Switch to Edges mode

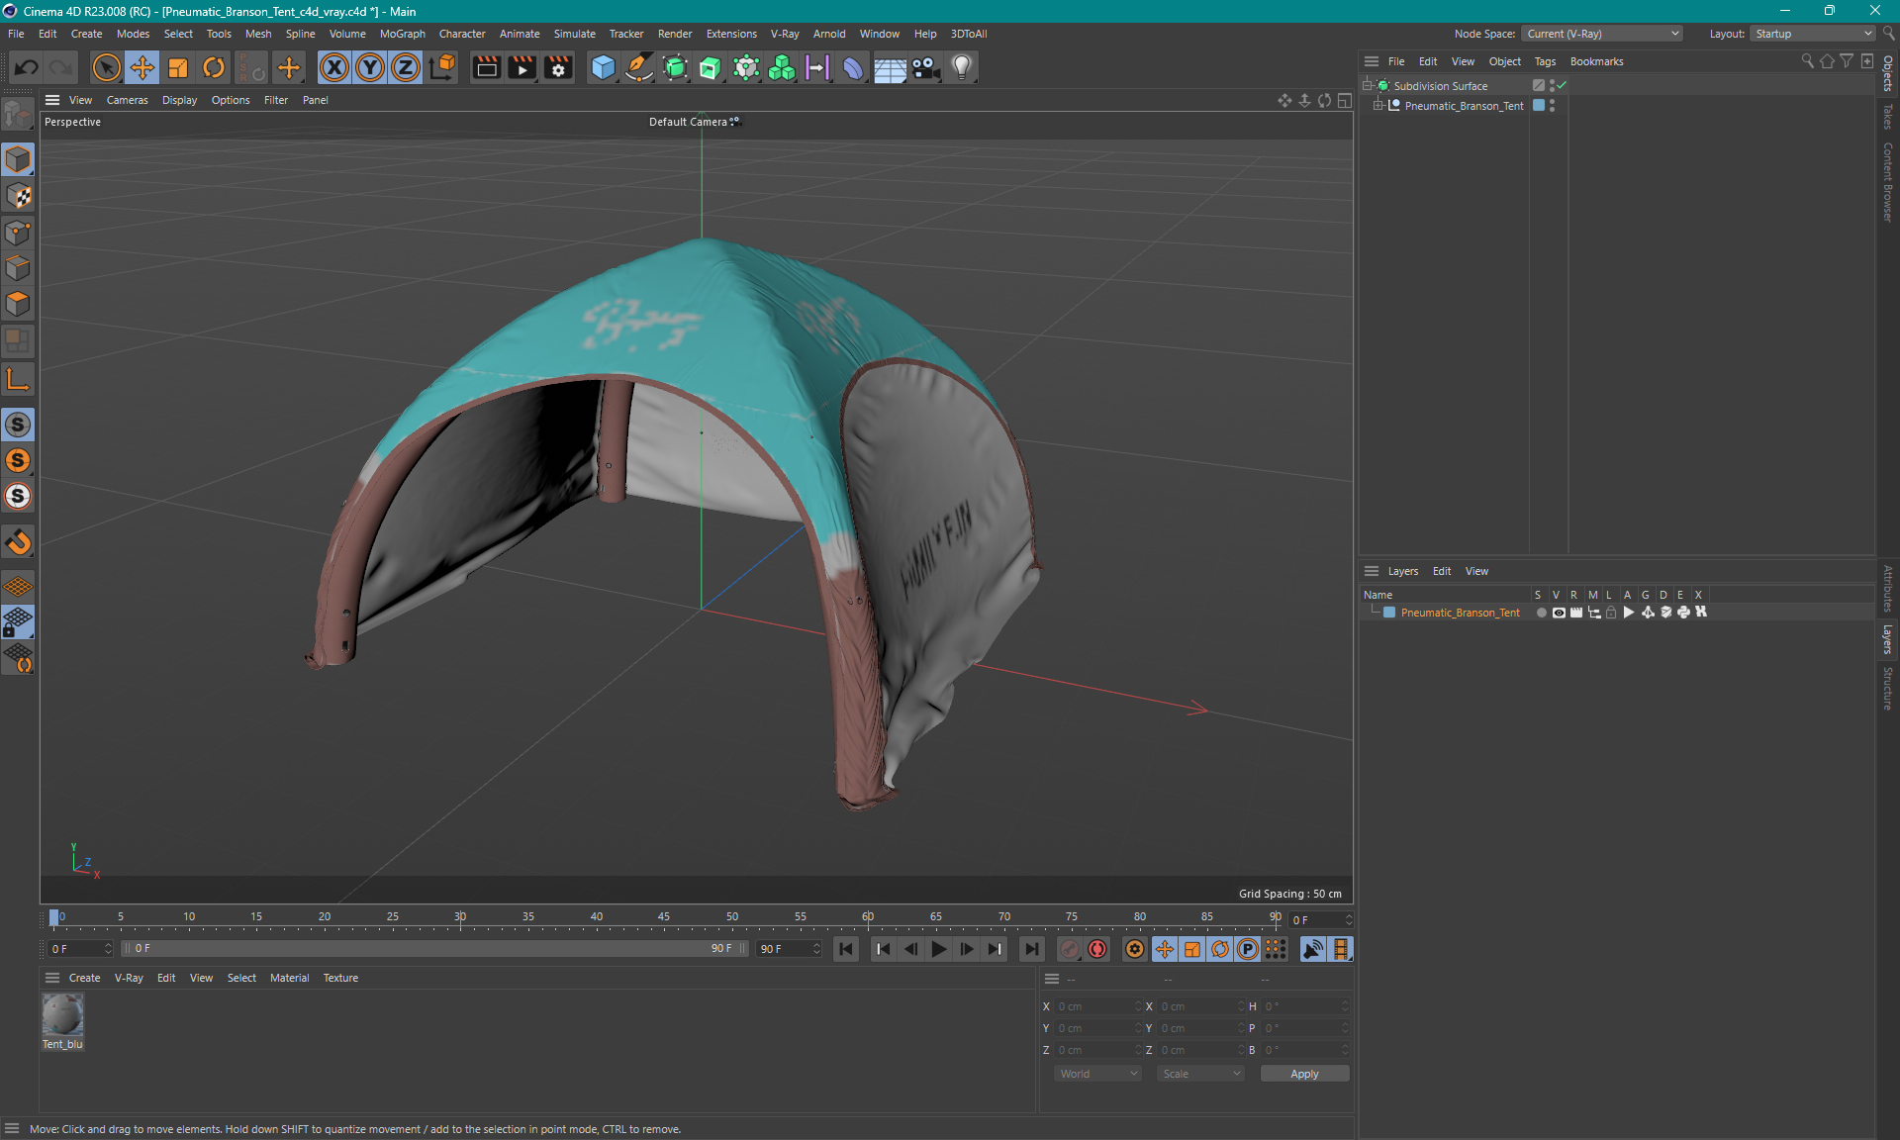pyautogui.click(x=18, y=268)
